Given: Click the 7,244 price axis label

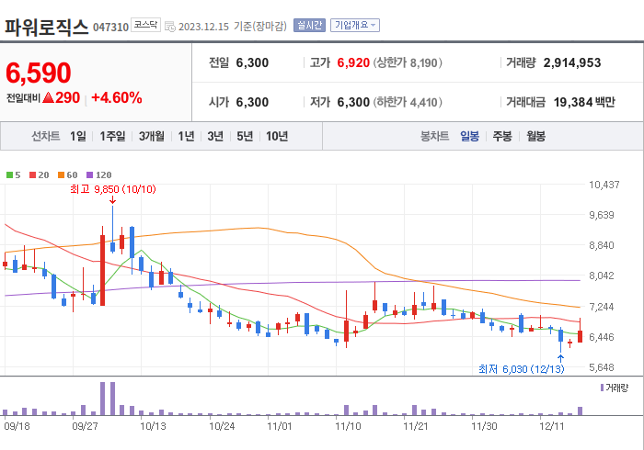Looking at the screenshot, I should (x=602, y=307).
